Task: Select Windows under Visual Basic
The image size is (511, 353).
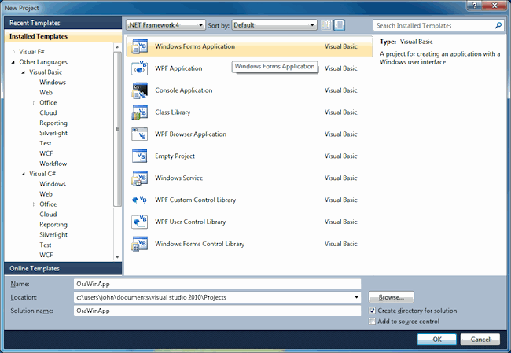Action: tap(53, 82)
